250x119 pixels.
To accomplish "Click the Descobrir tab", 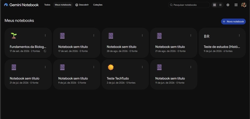I will tap(82, 5).
